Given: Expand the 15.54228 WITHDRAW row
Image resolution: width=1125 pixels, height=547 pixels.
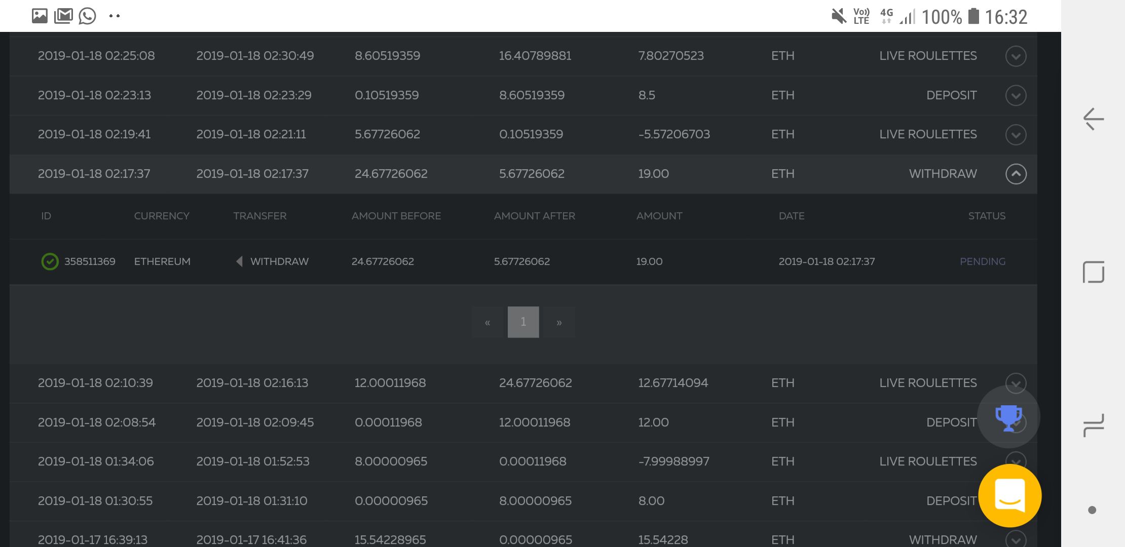Looking at the screenshot, I should (x=1016, y=540).
